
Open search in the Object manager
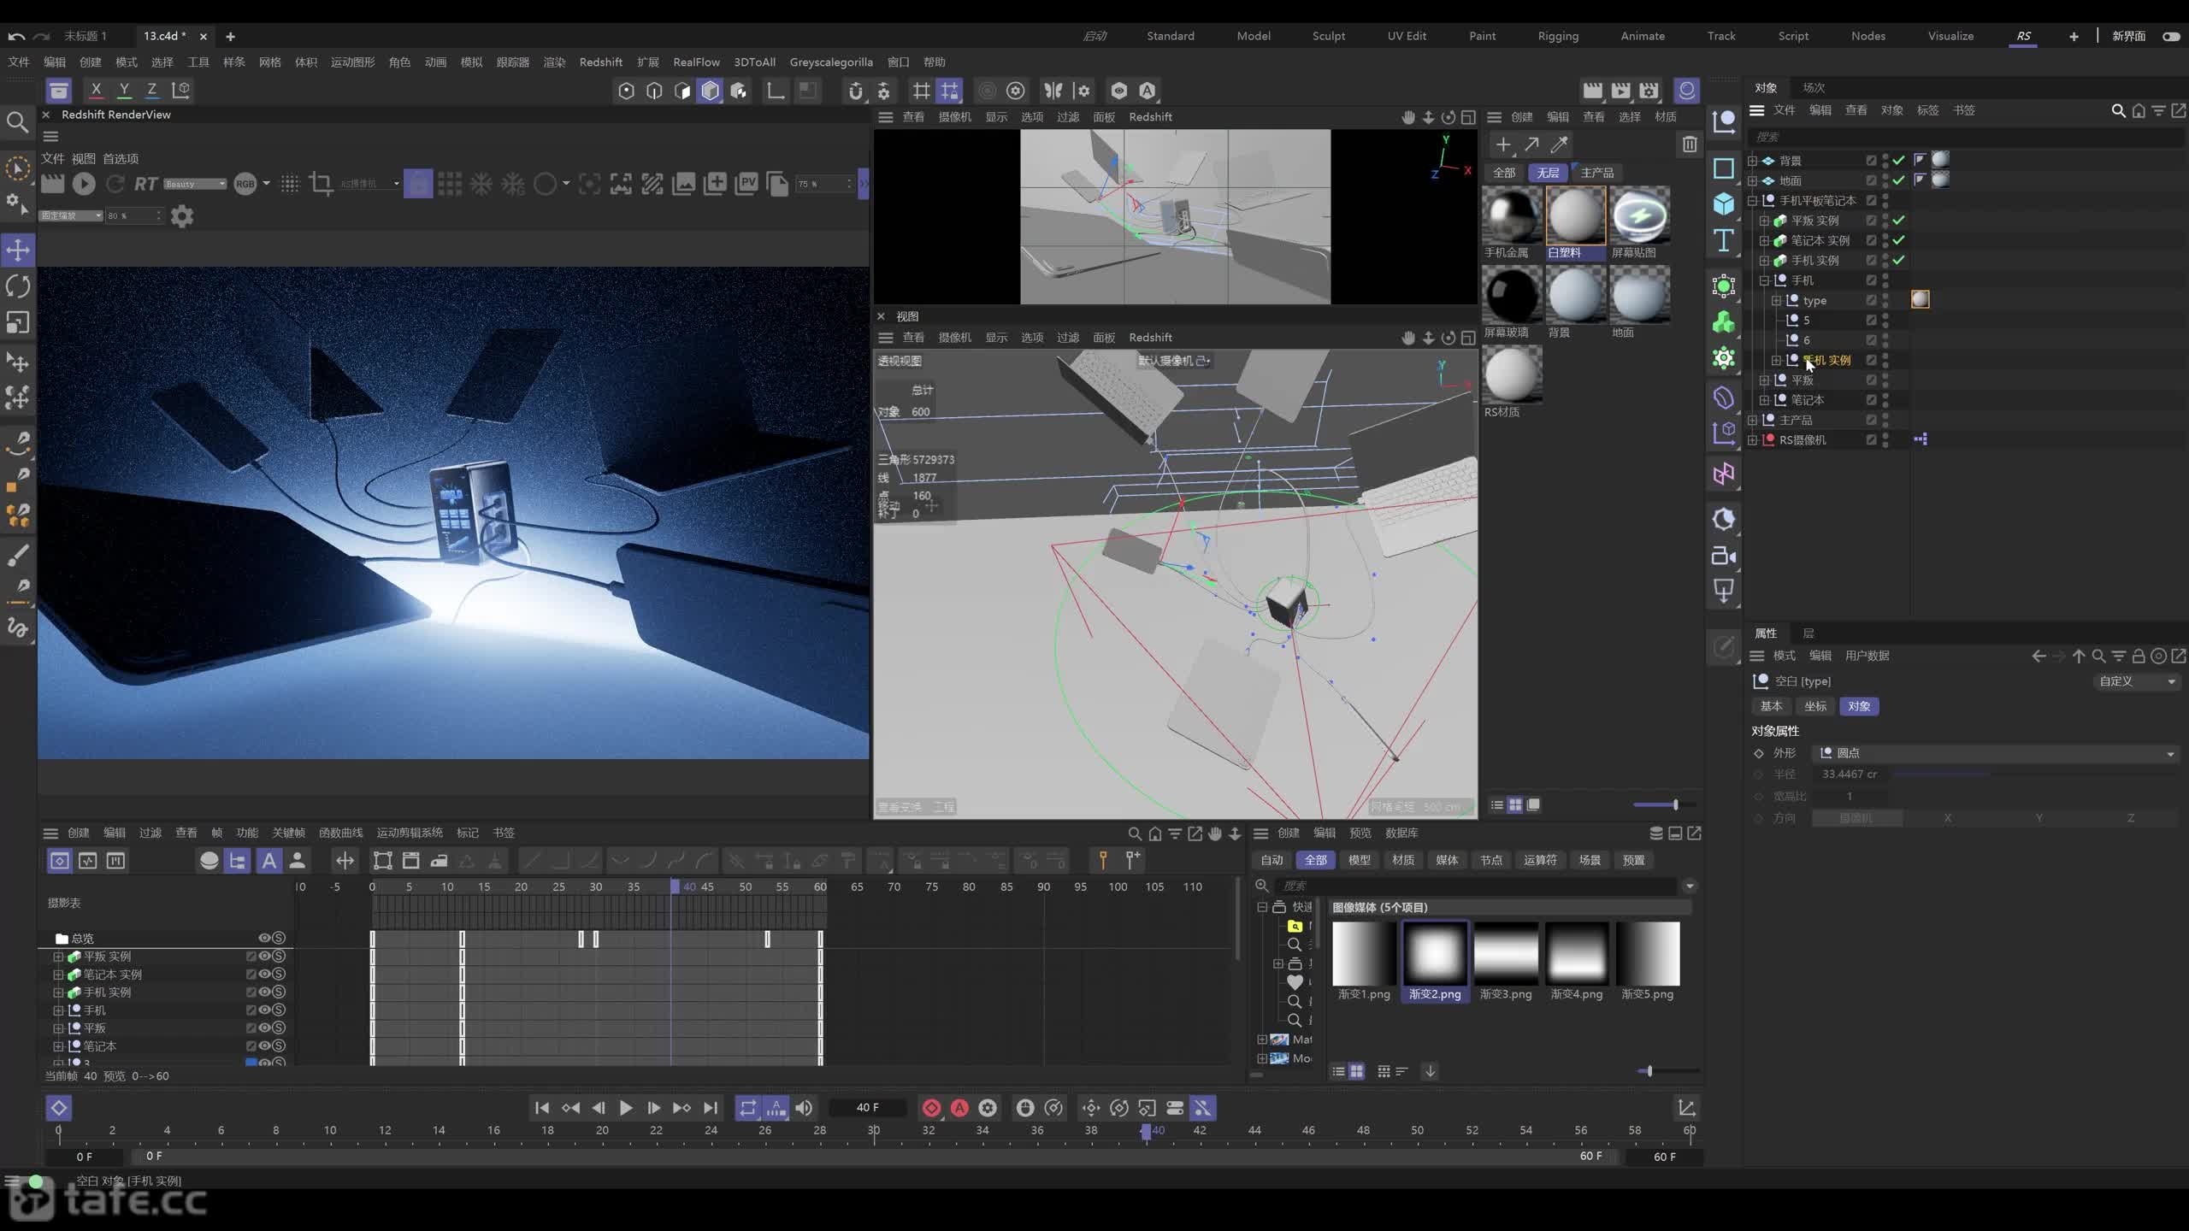[x=2118, y=111]
